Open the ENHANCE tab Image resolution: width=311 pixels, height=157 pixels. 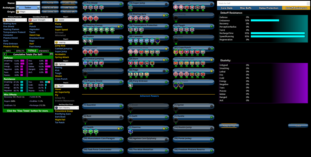click(x=44, y=51)
